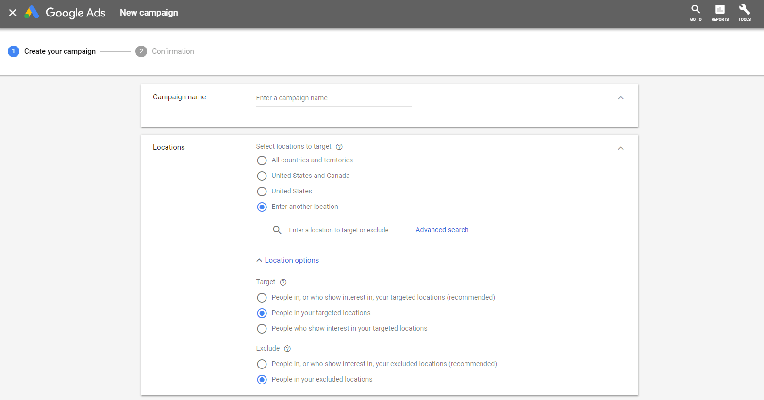This screenshot has width=764, height=400.
Task: Open the Go To search icon
Action: pyautogui.click(x=696, y=13)
